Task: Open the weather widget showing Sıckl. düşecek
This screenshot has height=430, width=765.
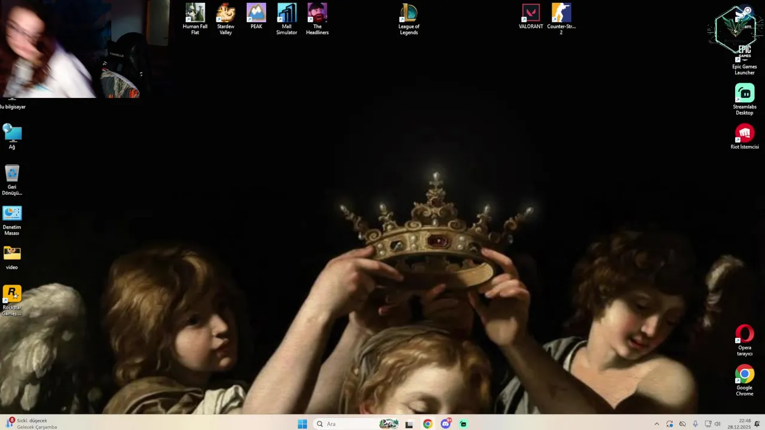Action: pos(31,423)
